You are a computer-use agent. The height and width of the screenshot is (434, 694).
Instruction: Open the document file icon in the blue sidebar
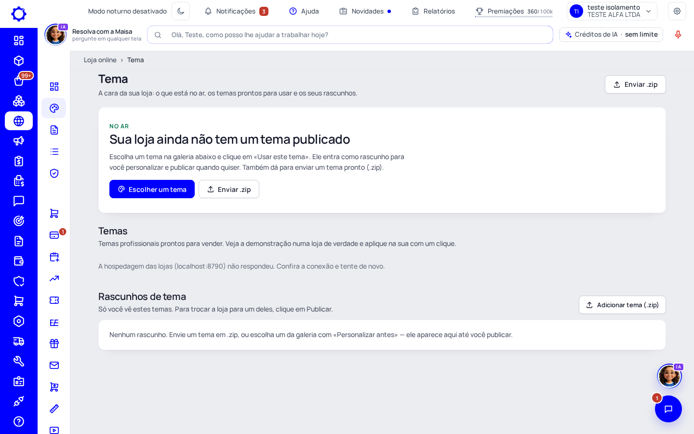[19, 241]
